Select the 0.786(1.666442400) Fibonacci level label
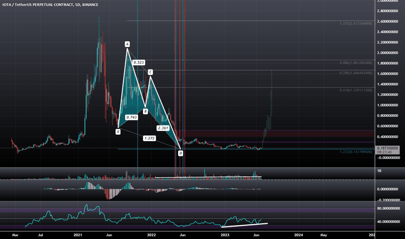This screenshot has height=239, width=405. click(356, 73)
